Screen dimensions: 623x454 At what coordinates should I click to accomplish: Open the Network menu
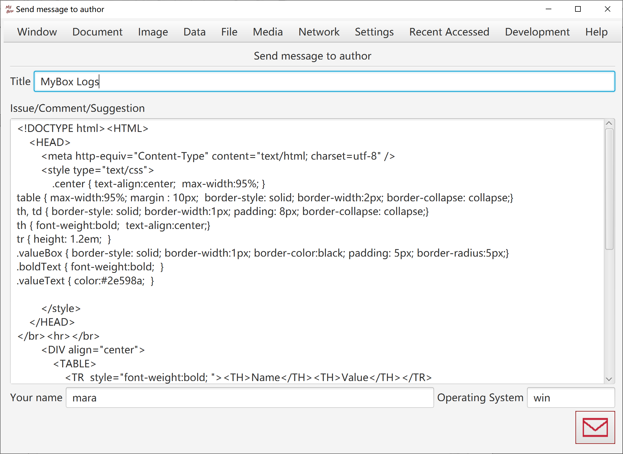pyautogui.click(x=319, y=32)
